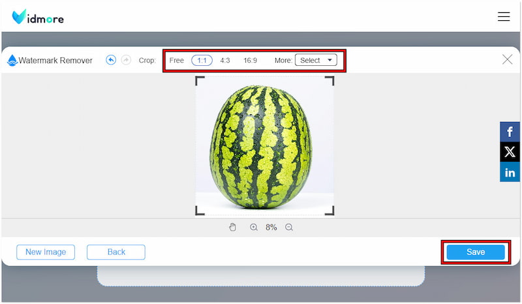Click the Vidmore logo
The height and width of the screenshot is (304, 522).
tap(38, 17)
